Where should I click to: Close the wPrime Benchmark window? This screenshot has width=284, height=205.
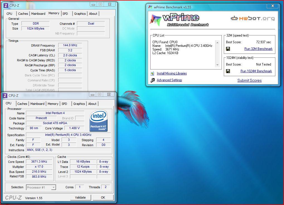[273, 6]
